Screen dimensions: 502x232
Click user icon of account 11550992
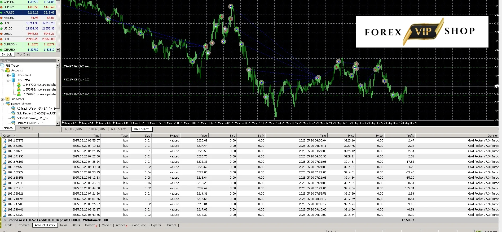pos(19,89)
